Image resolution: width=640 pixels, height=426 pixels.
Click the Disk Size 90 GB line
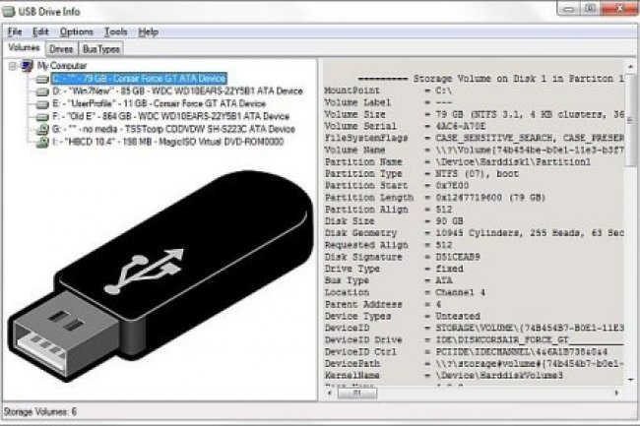[x=394, y=221]
